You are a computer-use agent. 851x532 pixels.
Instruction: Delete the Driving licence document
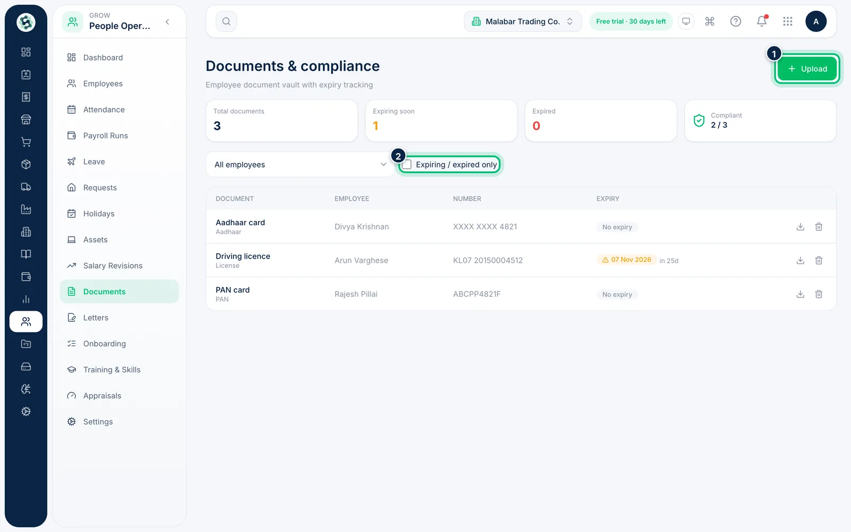pyautogui.click(x=819, y=260)
